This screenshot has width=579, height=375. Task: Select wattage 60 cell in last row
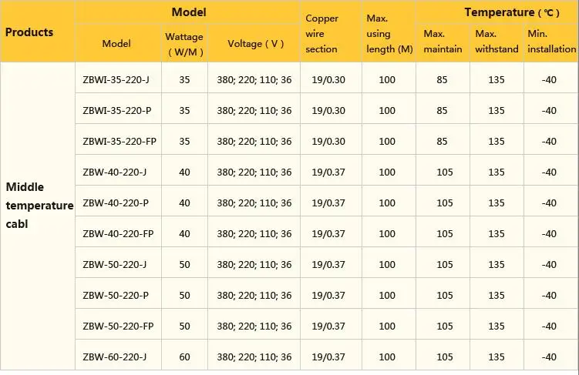184,357
